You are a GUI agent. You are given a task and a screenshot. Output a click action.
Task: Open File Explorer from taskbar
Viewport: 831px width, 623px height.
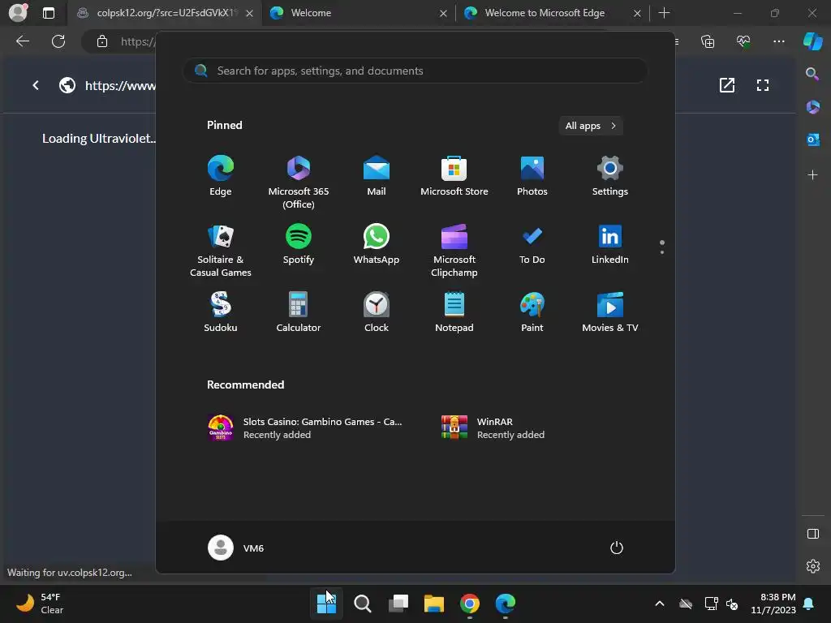[x=434, y=604]
